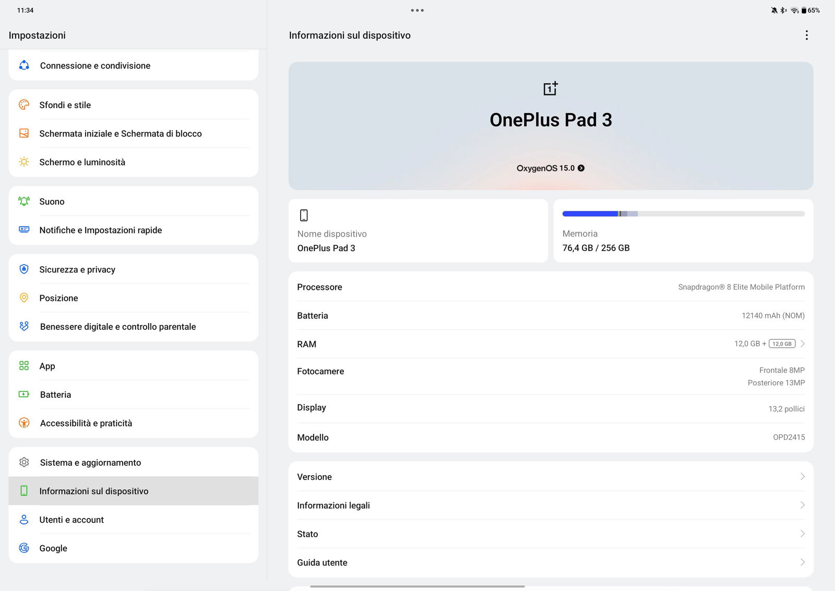Click the Fotocamere label
This screenshot has width=835, height=591.
pos(320,371)
